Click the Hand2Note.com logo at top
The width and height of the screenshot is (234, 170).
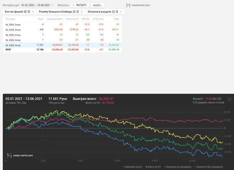138,5
